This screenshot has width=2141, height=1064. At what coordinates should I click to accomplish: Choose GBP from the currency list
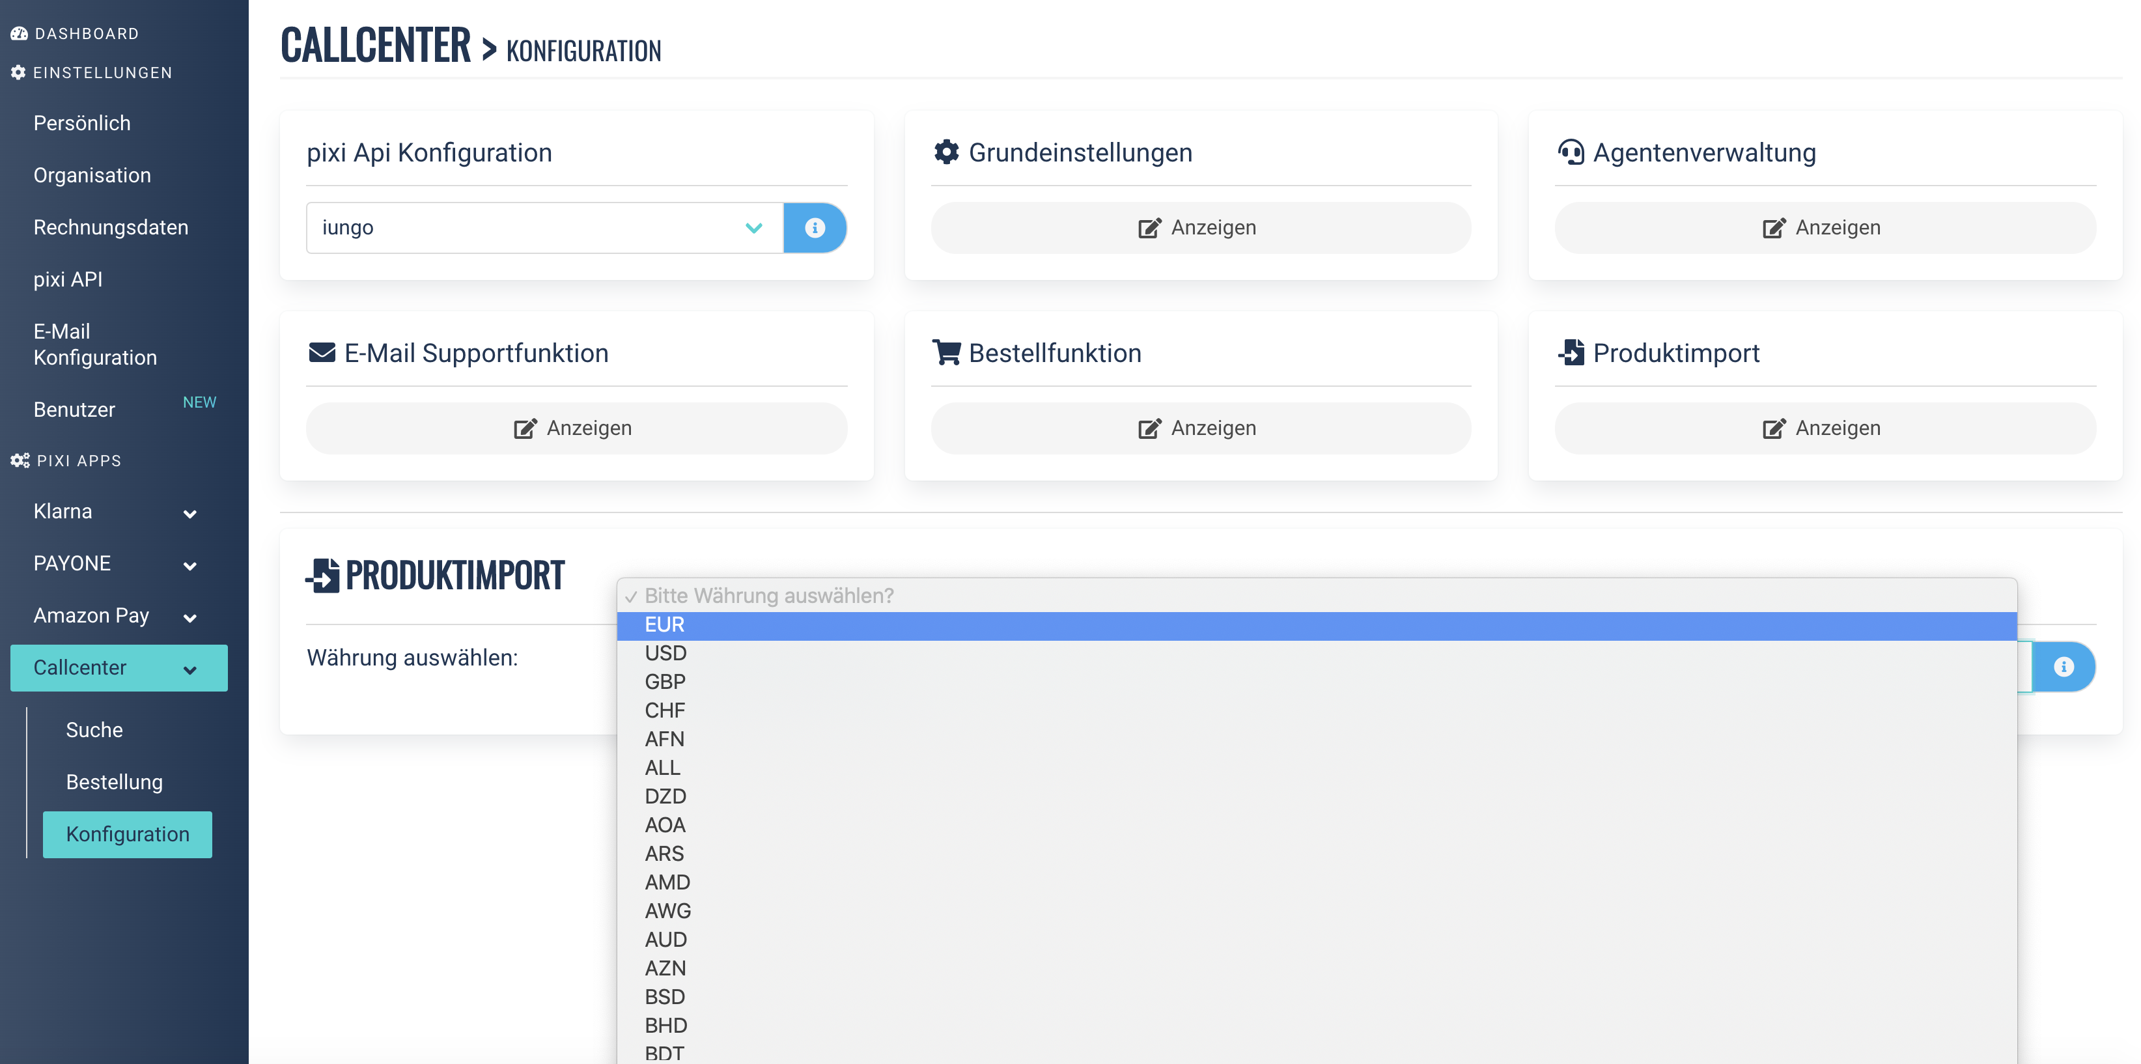pyautogui.click(x=1317, y=682)
